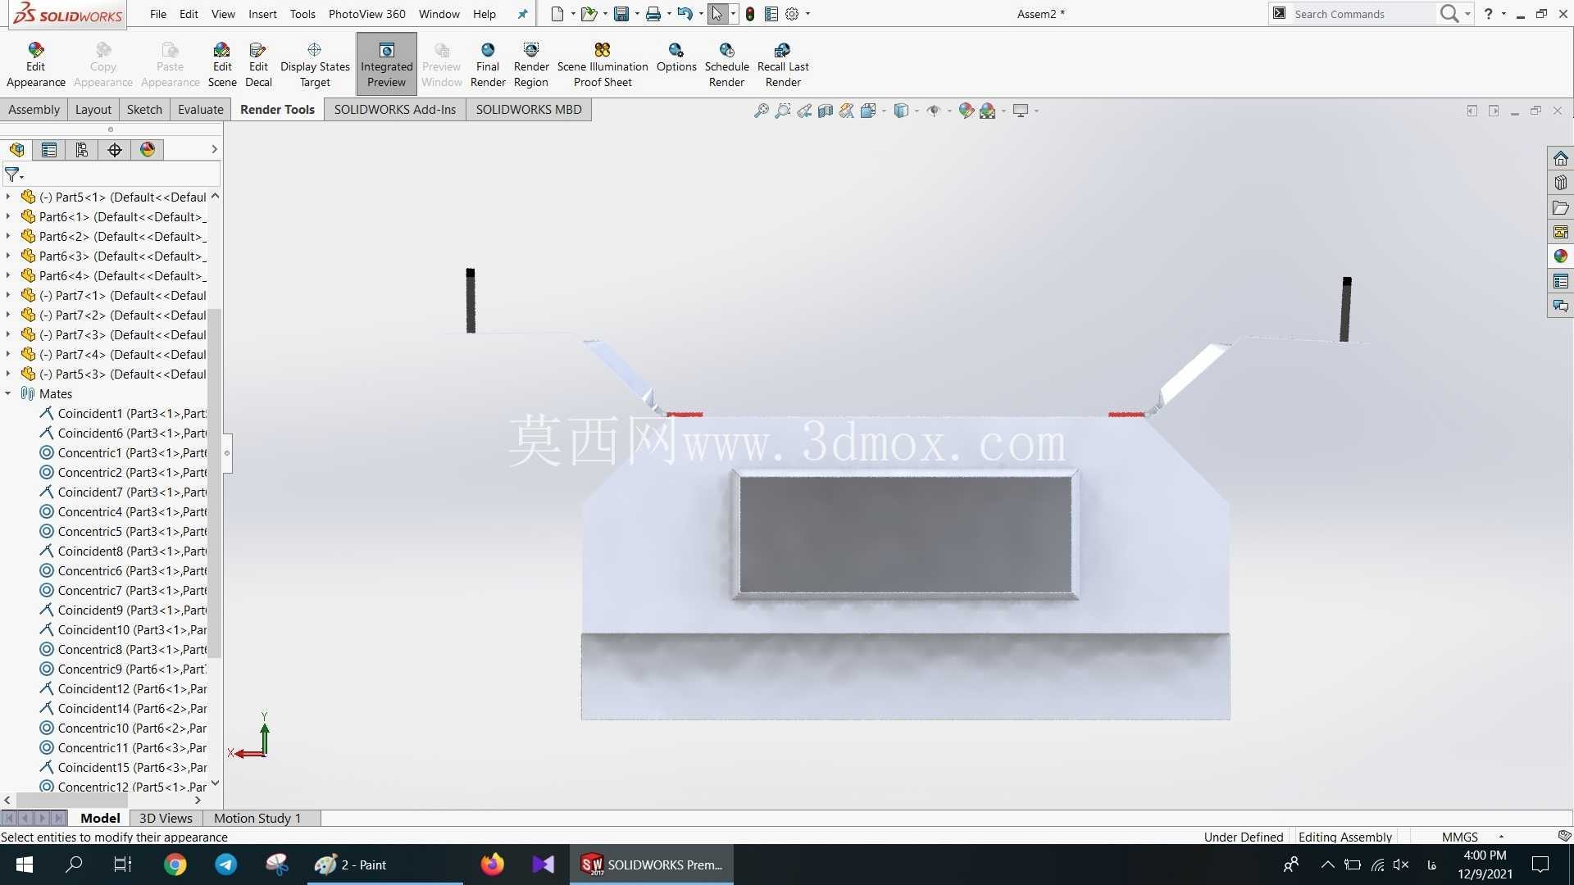Open the PhotoView 360 menu
This screenshot has width=1574, height=885.
[366, 14]
